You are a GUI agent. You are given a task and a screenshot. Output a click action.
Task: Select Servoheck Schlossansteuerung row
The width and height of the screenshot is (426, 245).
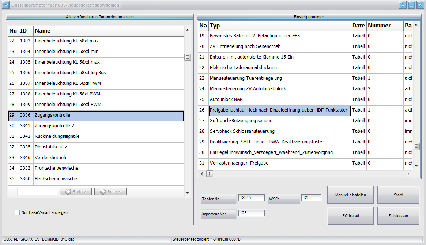[305, 131]
